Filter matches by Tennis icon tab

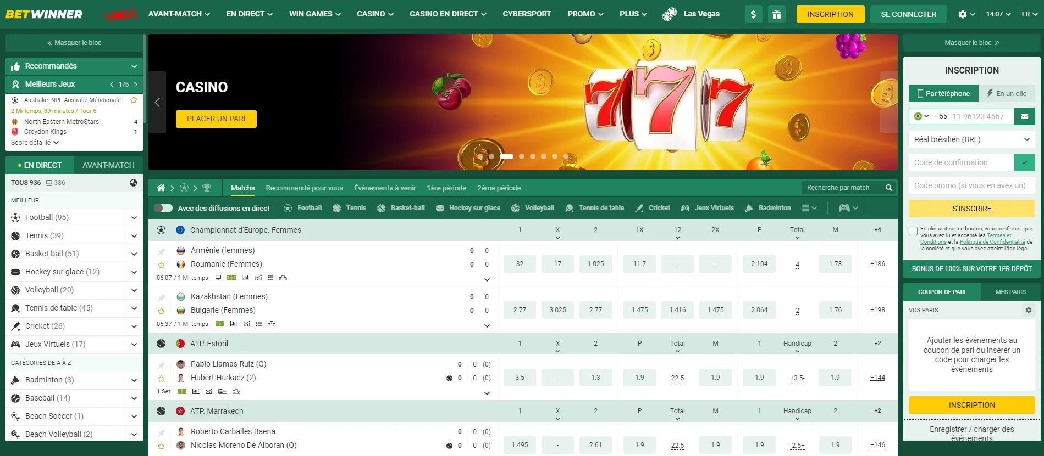350,208
